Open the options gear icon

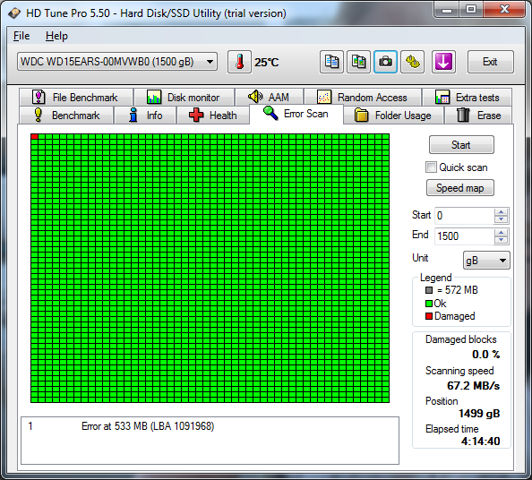[x=412, y=62]
